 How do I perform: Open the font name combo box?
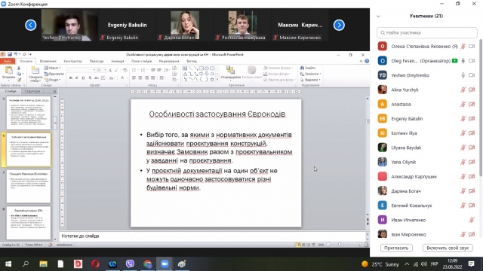point(82,70)
